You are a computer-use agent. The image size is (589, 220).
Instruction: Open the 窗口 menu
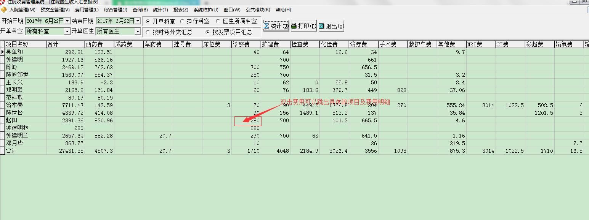(x=232, y=10)
